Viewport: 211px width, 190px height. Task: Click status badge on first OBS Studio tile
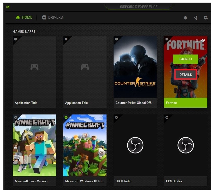116,117
